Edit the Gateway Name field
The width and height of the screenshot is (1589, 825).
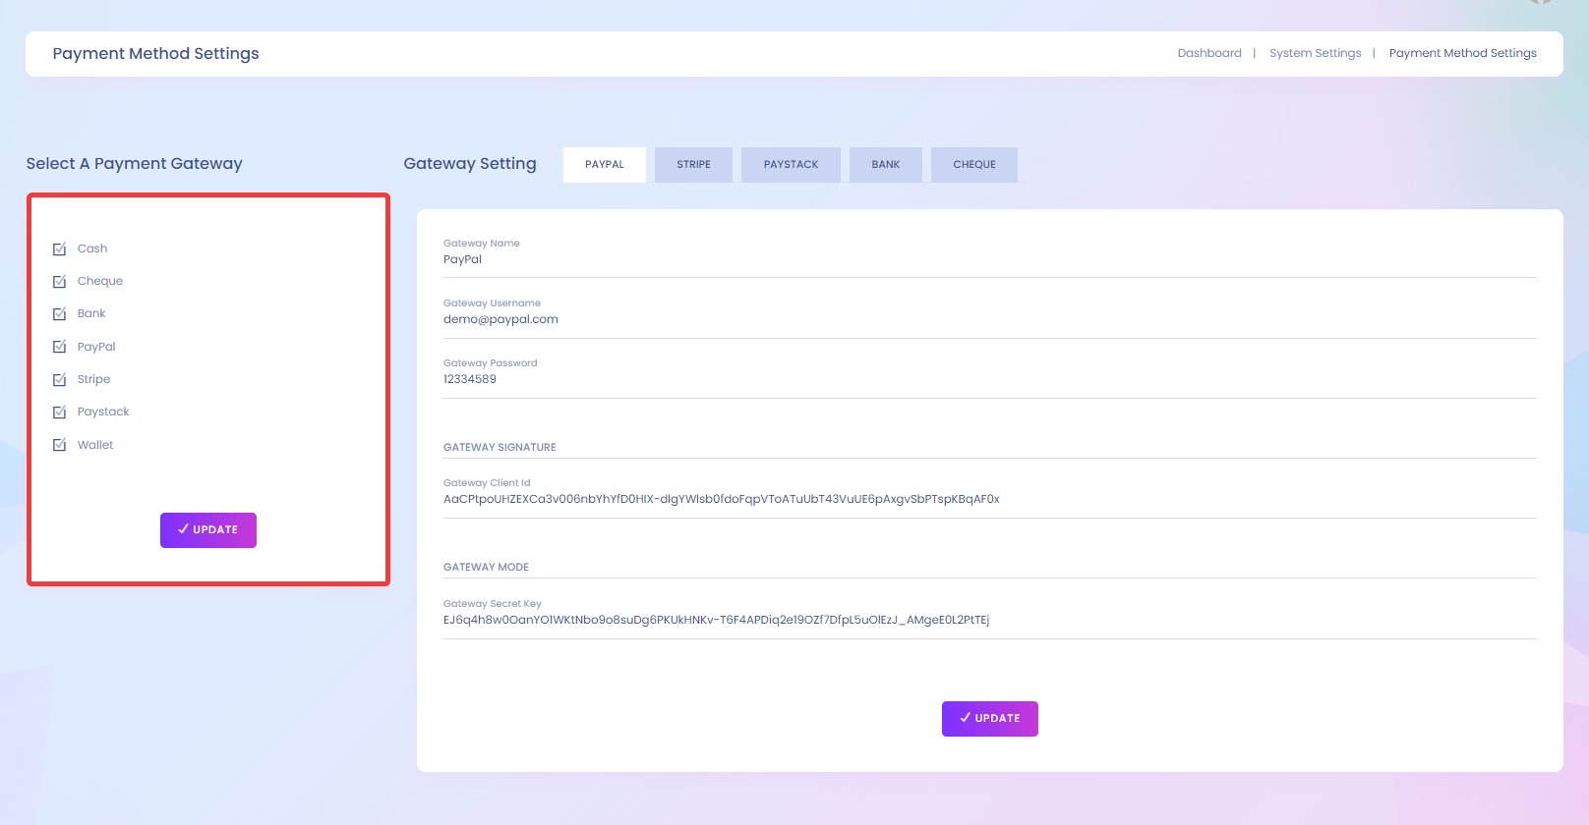990,259
